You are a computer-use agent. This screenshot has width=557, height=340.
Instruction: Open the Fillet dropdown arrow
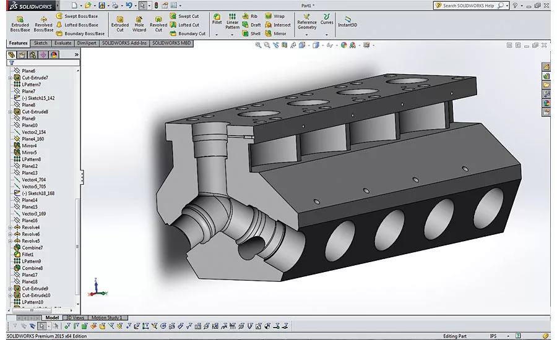pyautogui.click(x=217, y=35)
